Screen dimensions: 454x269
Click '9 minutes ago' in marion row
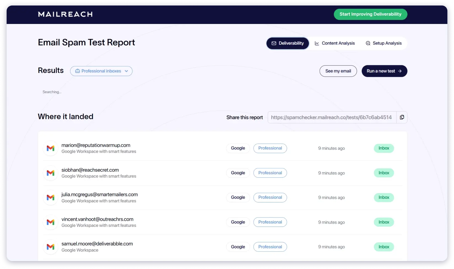[x=331, y=148]
